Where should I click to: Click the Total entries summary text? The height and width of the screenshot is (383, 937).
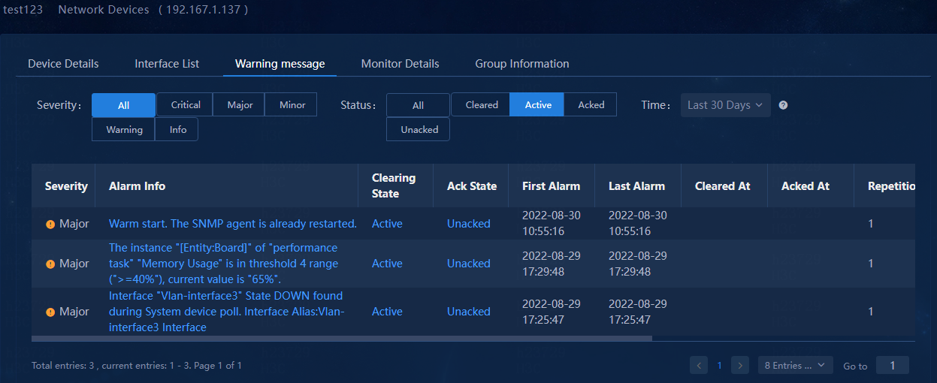click(137, 366)
